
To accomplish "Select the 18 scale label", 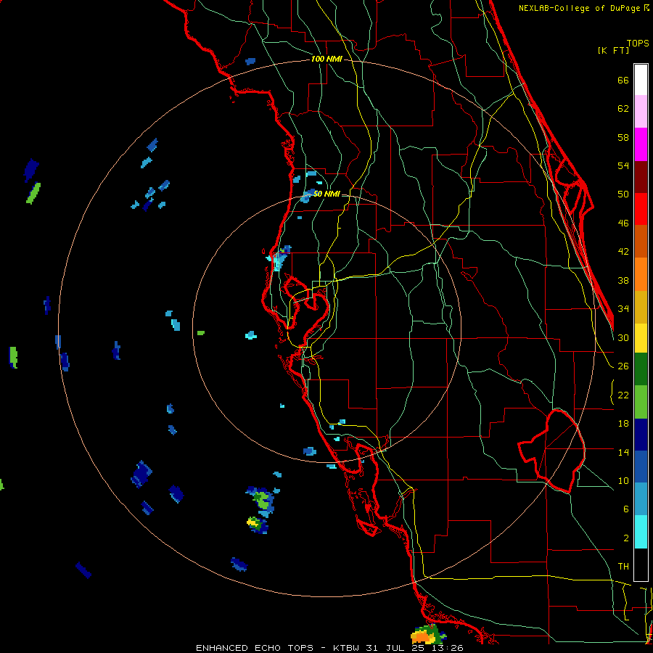I will [x=623, y=424].
